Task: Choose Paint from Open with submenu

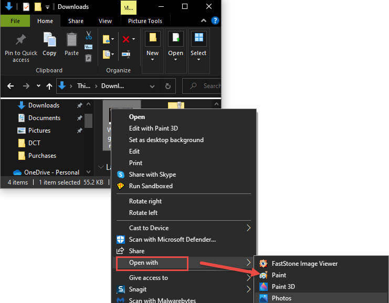Action: click(x=321, y=275)
